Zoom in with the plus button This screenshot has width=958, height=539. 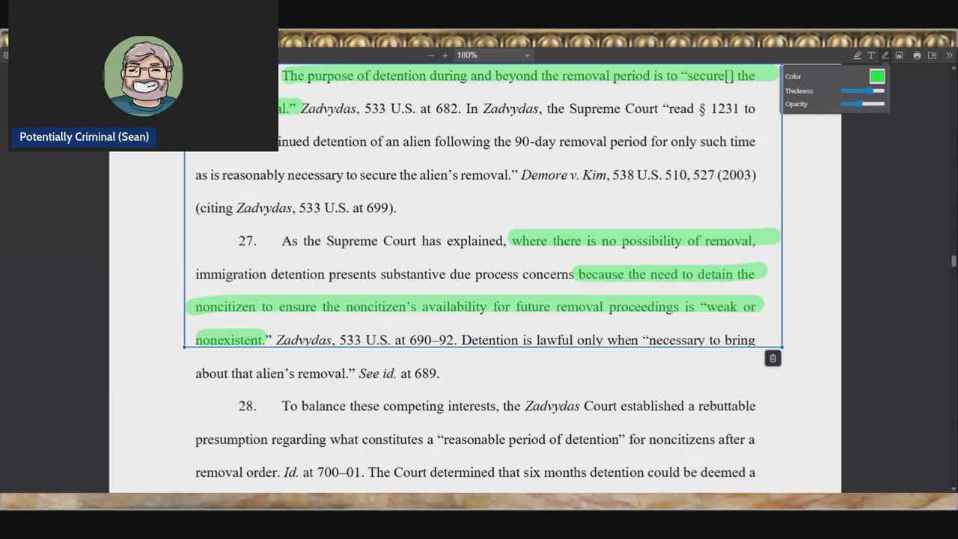click(445, 55)
